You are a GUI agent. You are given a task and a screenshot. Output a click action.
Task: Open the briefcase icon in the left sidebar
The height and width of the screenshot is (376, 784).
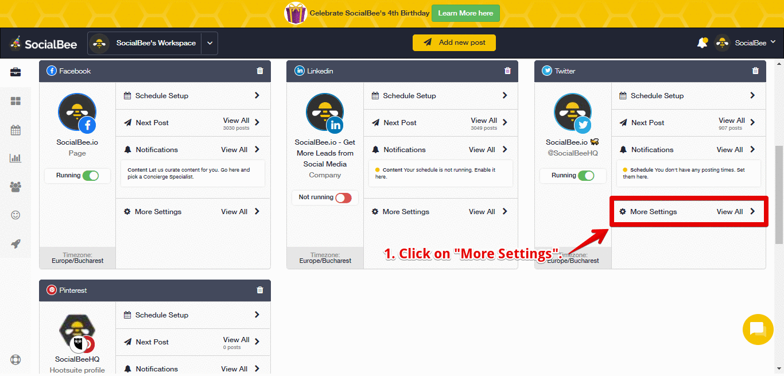(15, 72)
